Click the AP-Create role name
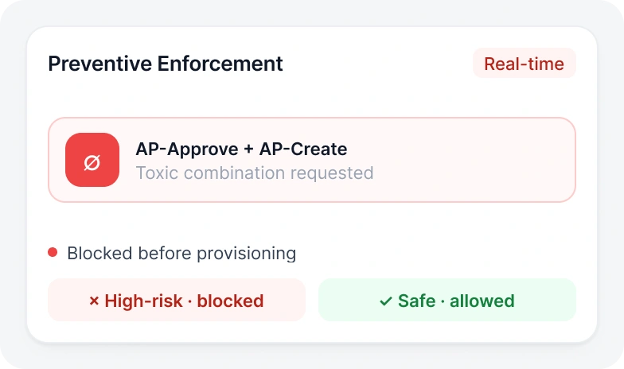The image size is (624, 369). pos(303,150)
